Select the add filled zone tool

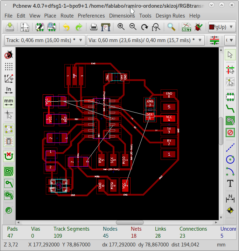click(230, 121)
